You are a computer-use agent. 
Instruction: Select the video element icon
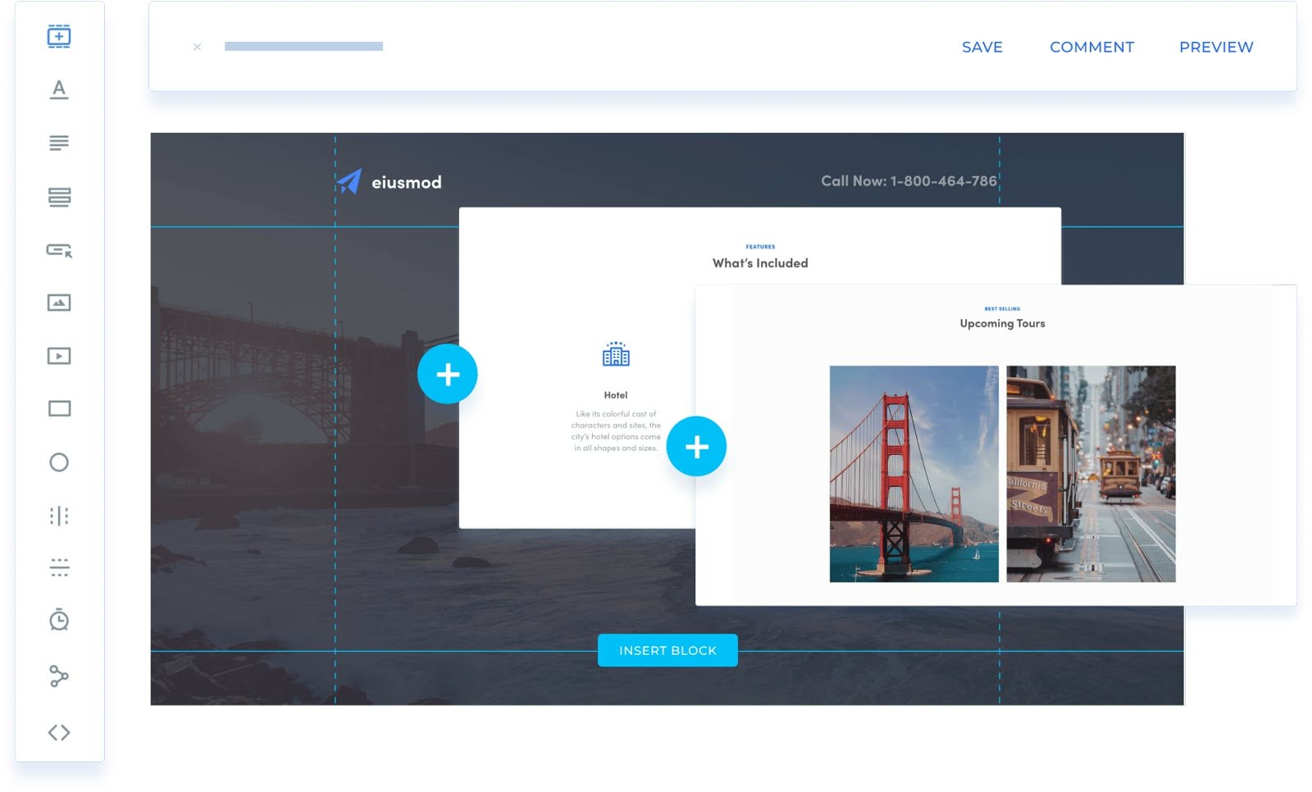point(59,356)
